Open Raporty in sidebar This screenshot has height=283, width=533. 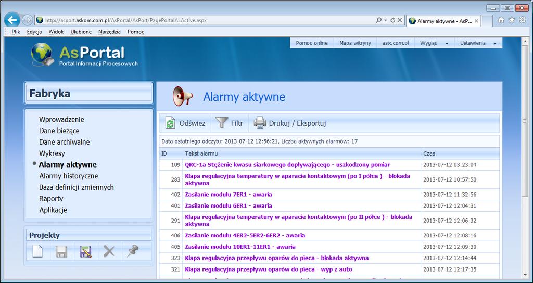pyautogui.click(x=51, y=198)
